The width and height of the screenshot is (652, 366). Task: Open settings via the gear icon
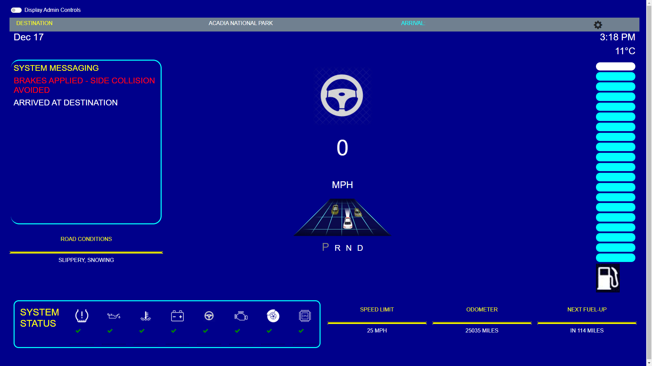(x=598, y=25)
